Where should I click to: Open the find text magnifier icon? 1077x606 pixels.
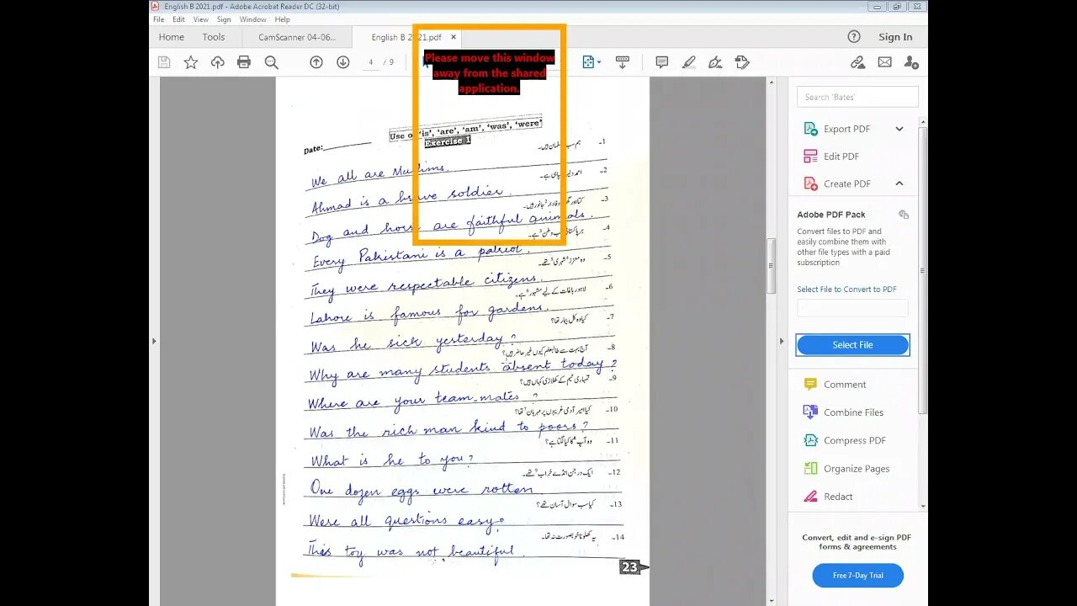[271, 62]
